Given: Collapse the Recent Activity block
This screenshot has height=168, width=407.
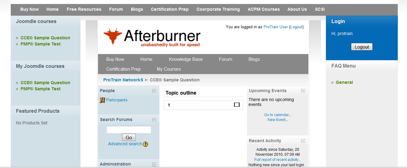Looking at the screenshot, I should click(303, 141).
